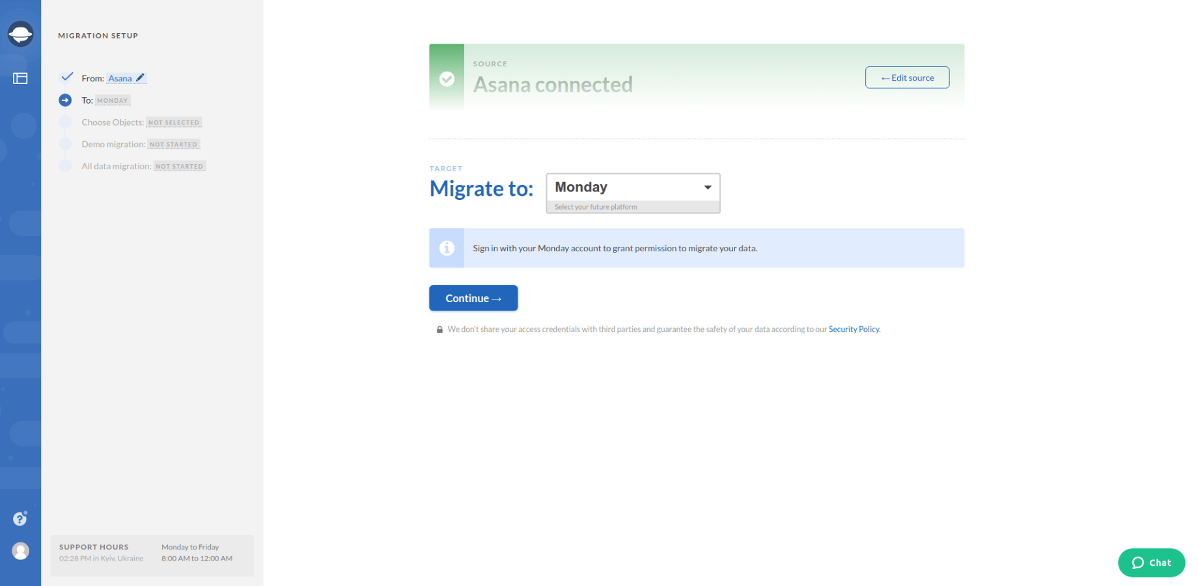Select the Demo migration step

pos(112,144)
